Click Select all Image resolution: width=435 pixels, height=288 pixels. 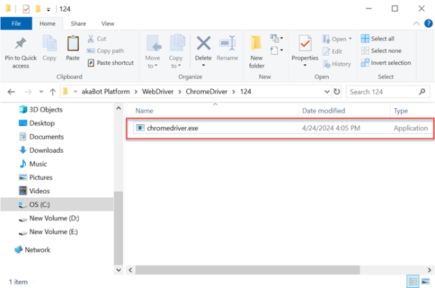pyautogui.click(x=378, y=38)
